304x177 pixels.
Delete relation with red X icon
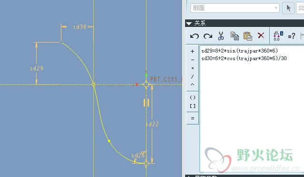[x=261, y=35]
